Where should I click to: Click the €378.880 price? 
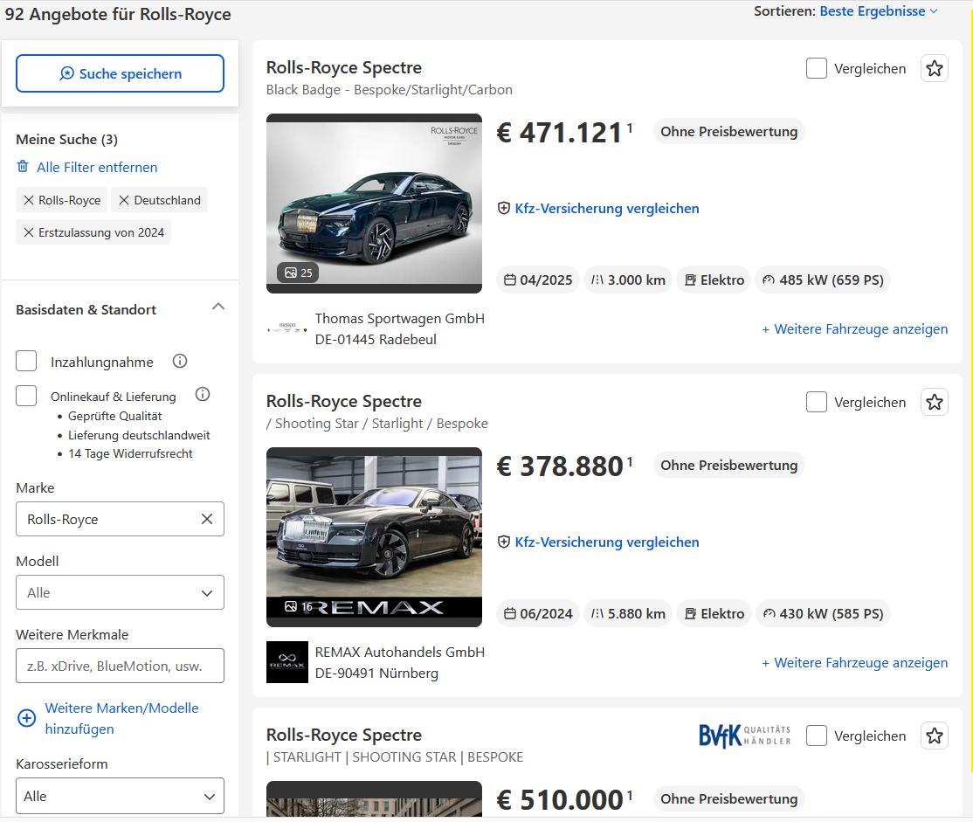(x=564, y=466)
